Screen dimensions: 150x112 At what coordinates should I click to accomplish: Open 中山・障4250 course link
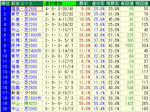coord(24,103)
